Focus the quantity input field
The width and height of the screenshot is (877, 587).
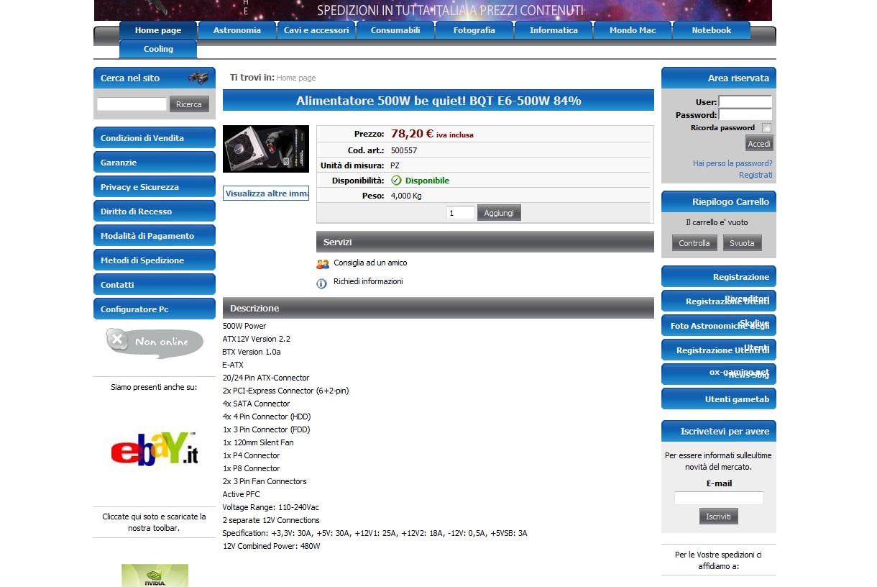click(461, 213)
